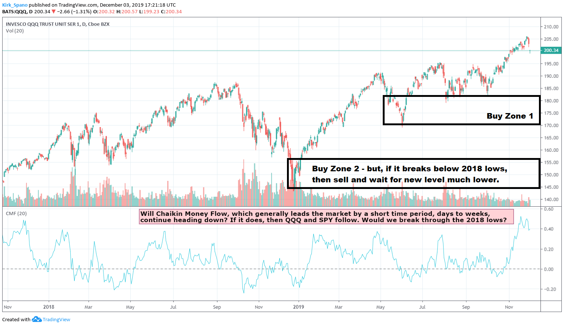
Task: Open the Kirk_Spano author link
Action: [15, 5]
